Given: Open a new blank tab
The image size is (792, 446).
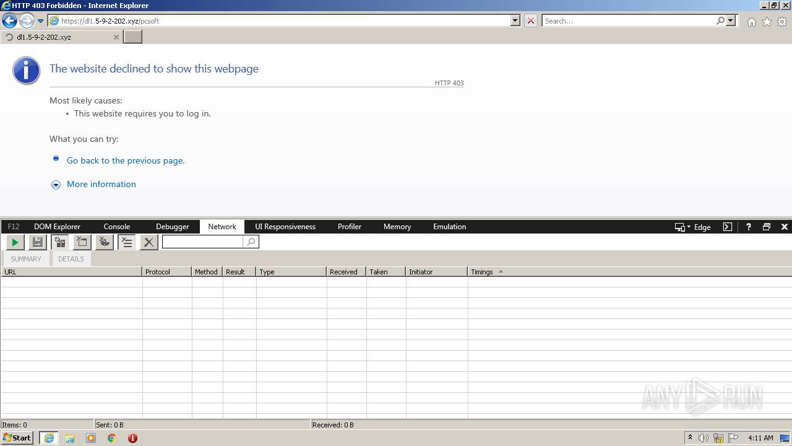Looking at the screenshot, I should click(133, 37).
